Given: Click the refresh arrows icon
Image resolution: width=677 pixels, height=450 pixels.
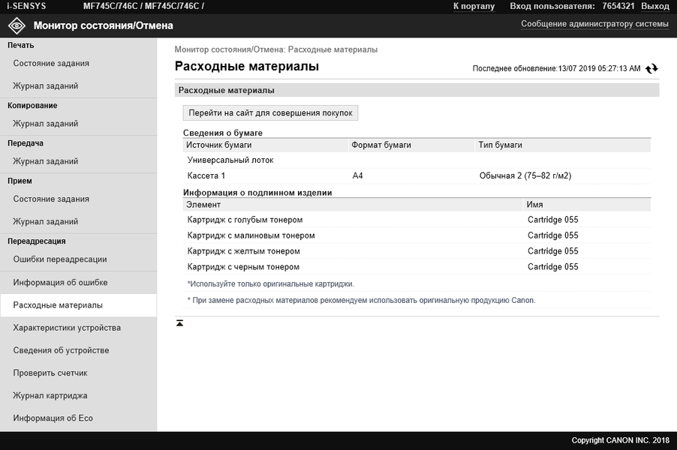Looking at the screenshot, I should coord(651,68).
